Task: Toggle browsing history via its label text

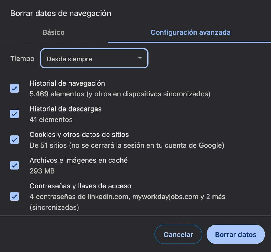Action: 67,83
